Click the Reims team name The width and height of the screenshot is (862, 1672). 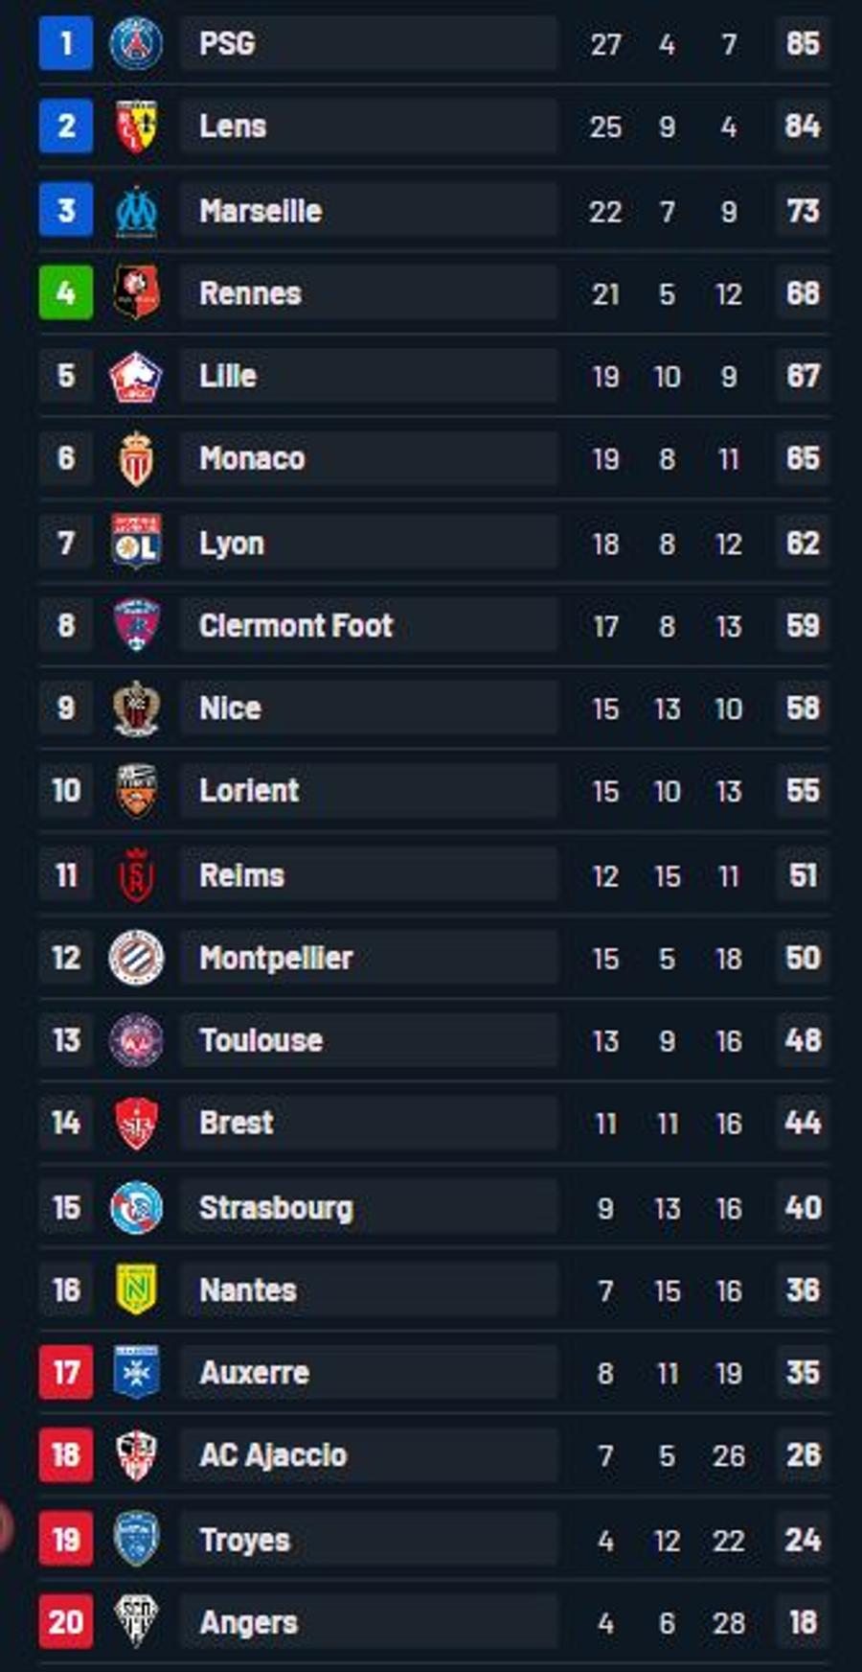(241, 875)
